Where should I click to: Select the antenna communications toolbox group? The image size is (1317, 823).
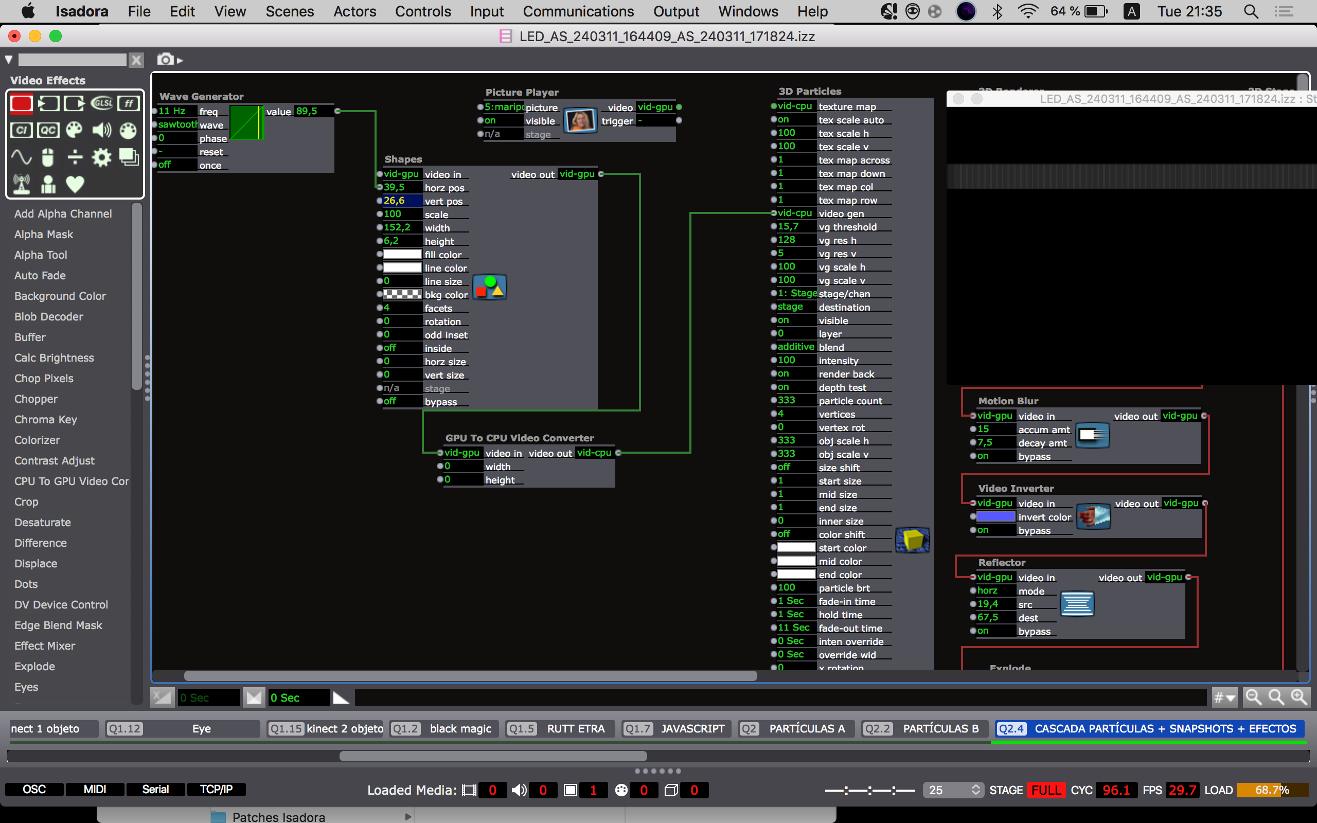(21, 185)
